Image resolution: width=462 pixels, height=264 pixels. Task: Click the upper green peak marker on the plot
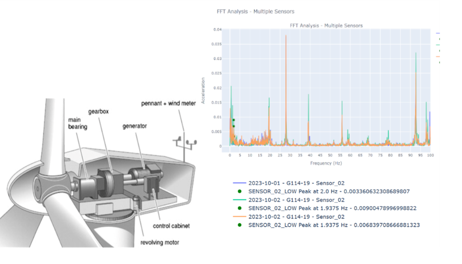pos(234,120)
